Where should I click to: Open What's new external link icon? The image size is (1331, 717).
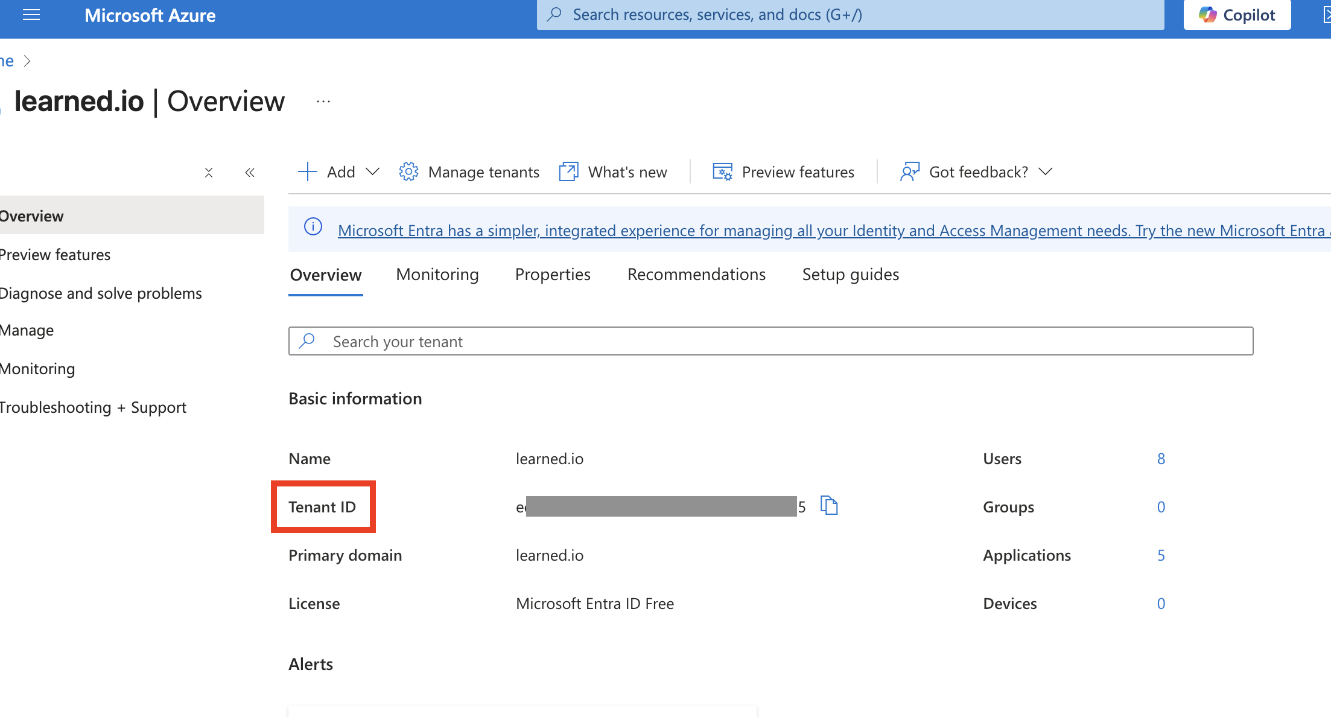pos(568,172)
